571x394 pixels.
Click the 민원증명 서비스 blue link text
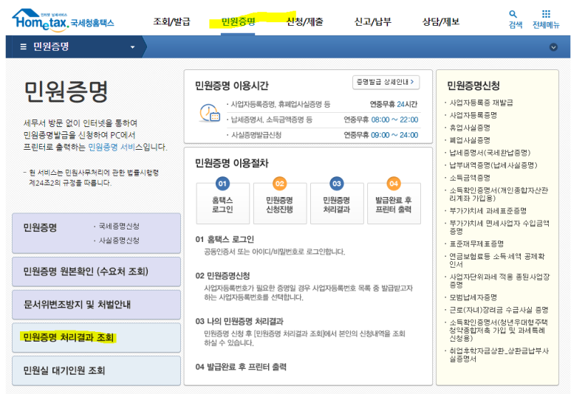[x=112, y=148]
